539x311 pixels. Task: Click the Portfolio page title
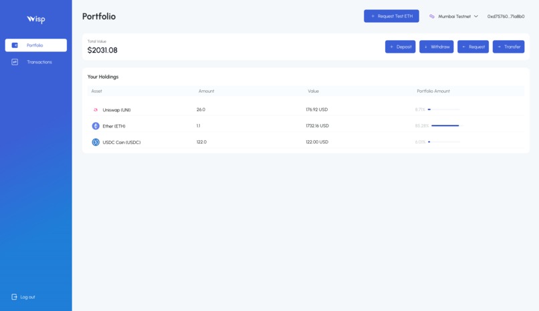coord(99,16)
